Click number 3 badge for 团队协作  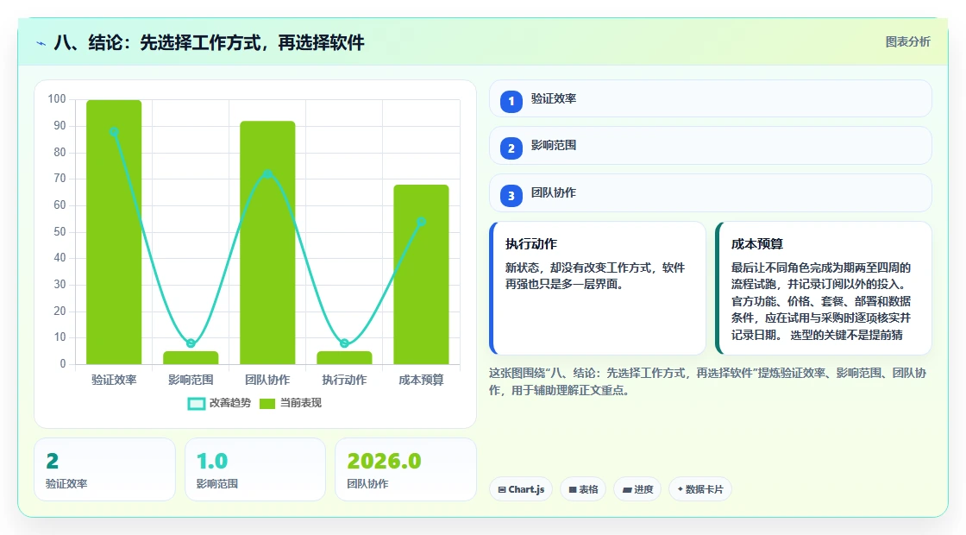point(511,195)
